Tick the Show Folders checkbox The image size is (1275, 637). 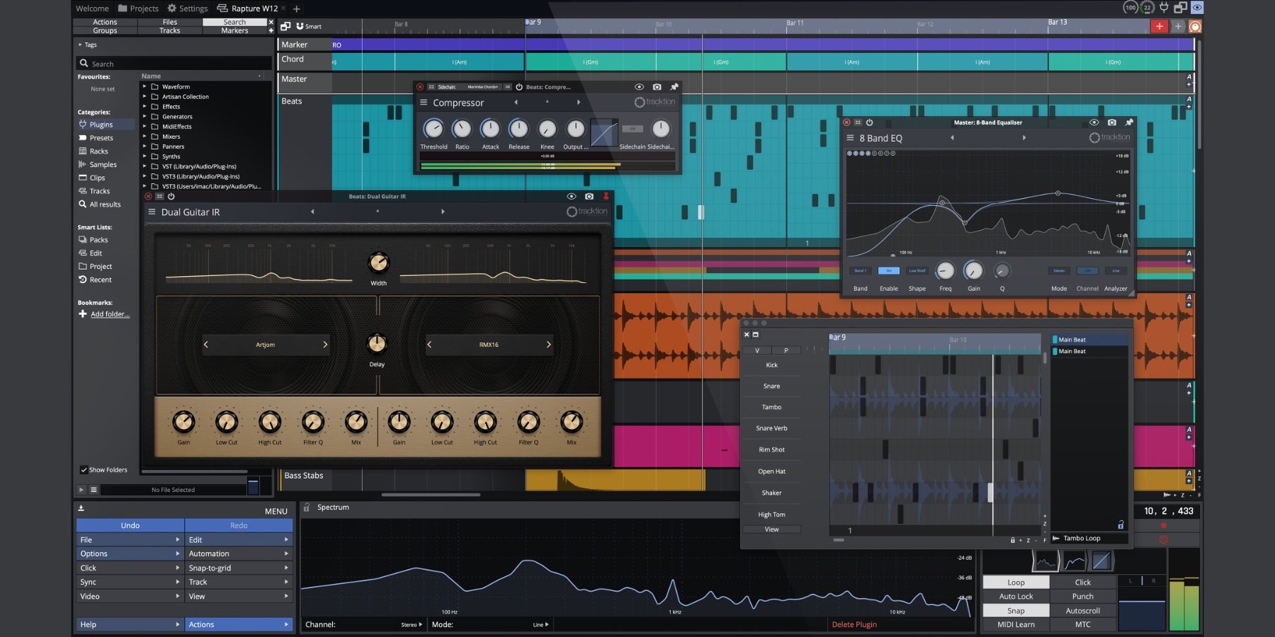(84, 469)
